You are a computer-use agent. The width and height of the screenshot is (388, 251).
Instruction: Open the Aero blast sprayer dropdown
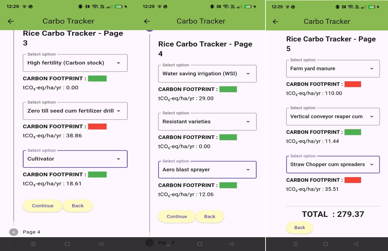coord(207,170)
